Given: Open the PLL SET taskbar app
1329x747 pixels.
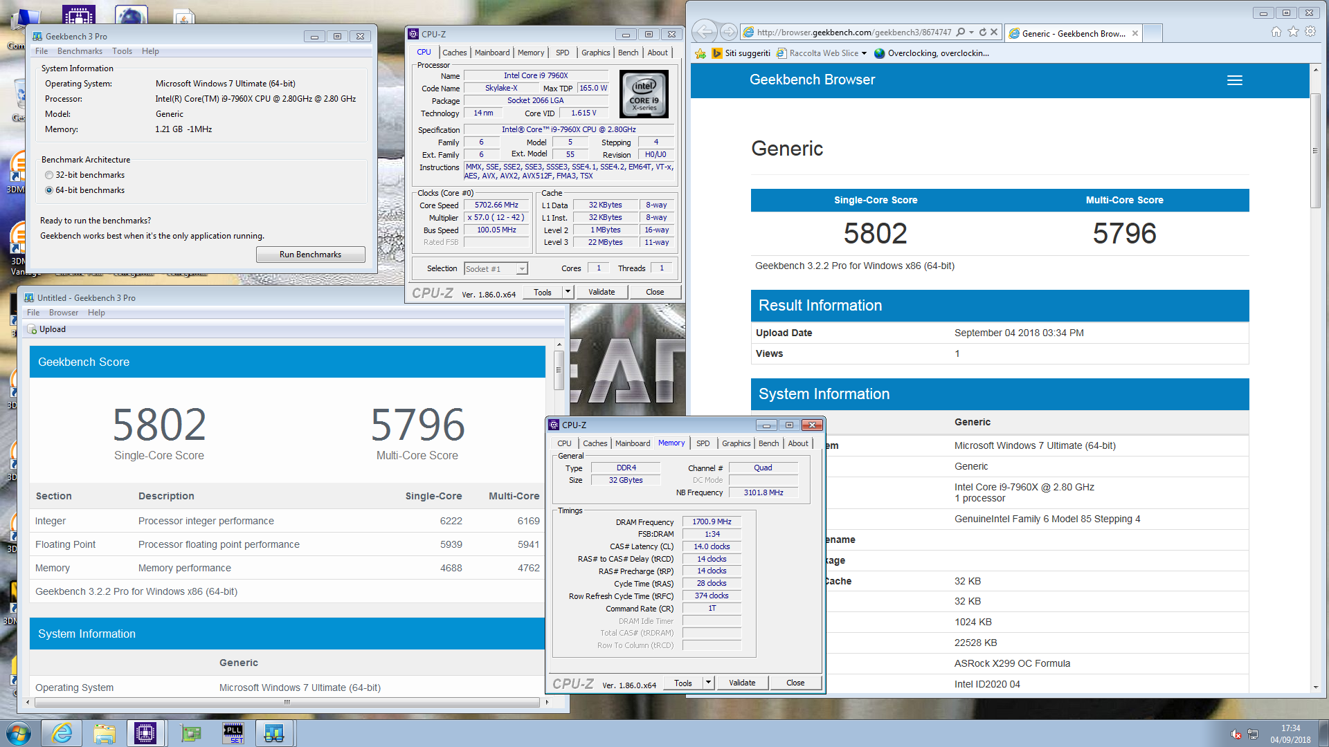Looking at the screenshot, I should click(233, 733).
